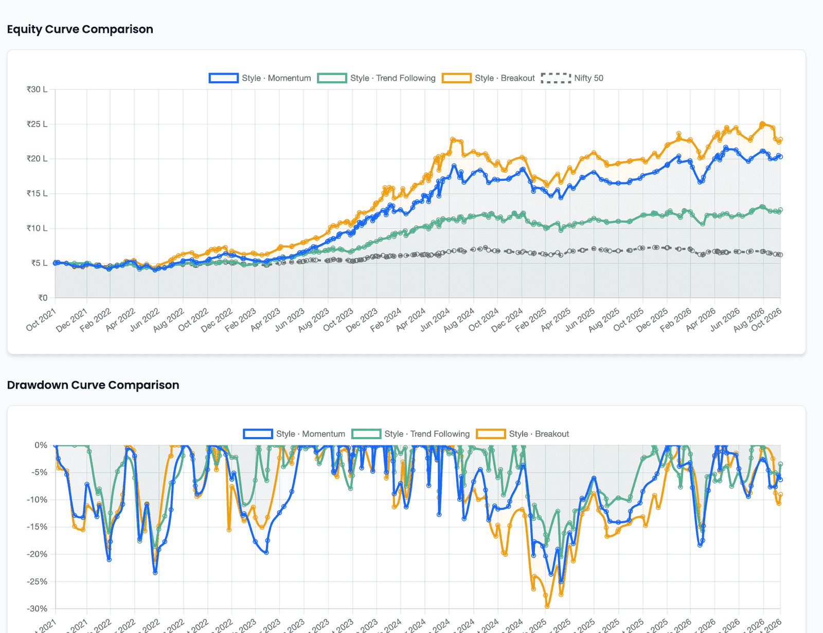Click the Dec 2022 x-axis label on equity chart

point(217,319)
